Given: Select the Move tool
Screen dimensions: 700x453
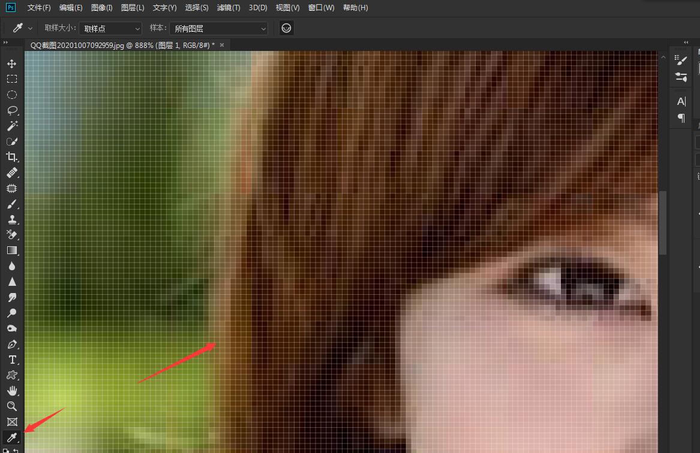Looking at the screenshot, I should click(12, 64).
